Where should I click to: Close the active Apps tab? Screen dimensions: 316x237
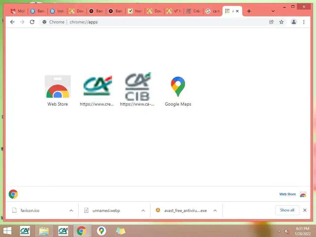pyautogui.click(x=237, y=11)
